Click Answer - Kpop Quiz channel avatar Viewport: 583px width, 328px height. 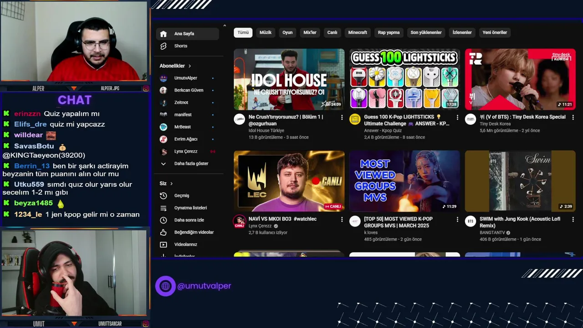click(x=355, y=119)
